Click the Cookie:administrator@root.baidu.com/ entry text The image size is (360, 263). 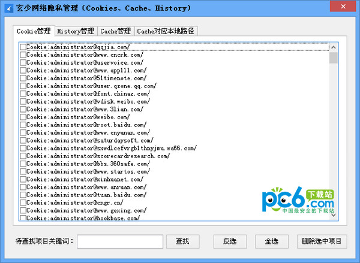(x=86, y=125)
